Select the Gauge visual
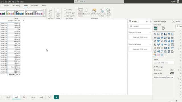182x102 pixels. [x=166, y=45]
